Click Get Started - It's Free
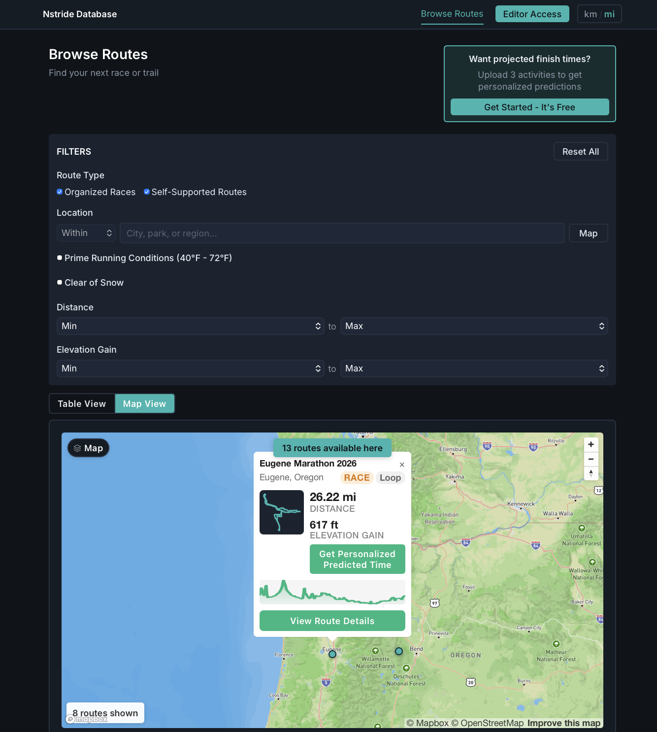Screen dimensions: 657x732 529,107
